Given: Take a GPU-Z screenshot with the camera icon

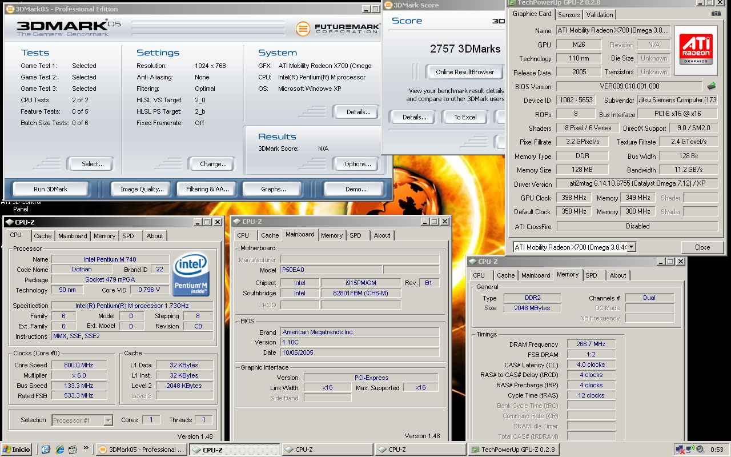Looking at the screenshot, I should (716, 14).
